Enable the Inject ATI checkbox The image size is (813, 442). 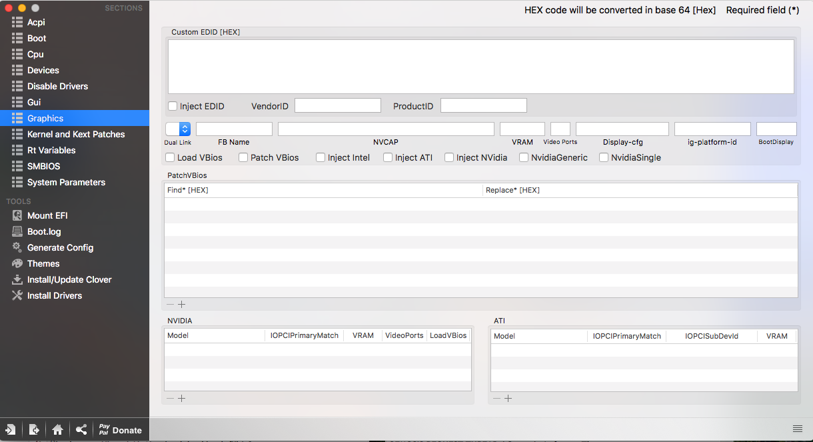388,157
